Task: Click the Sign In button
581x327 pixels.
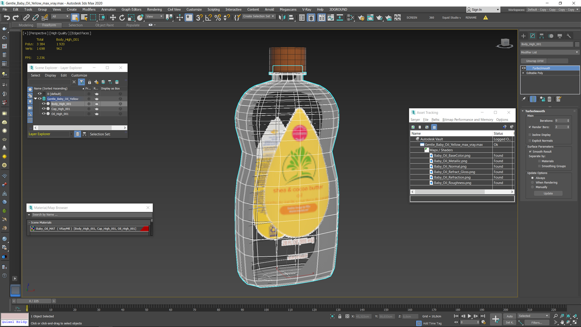Action: (483, 10)
